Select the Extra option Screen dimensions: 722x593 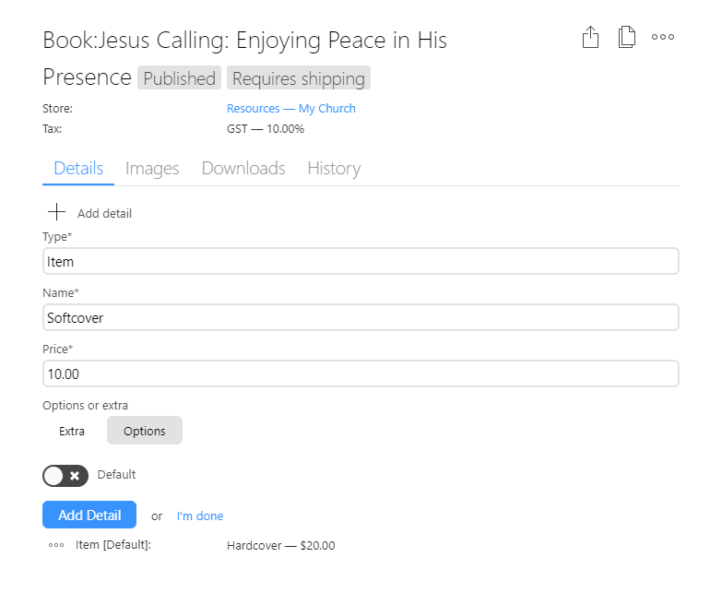pyautogui.click(x=72, y=431)
